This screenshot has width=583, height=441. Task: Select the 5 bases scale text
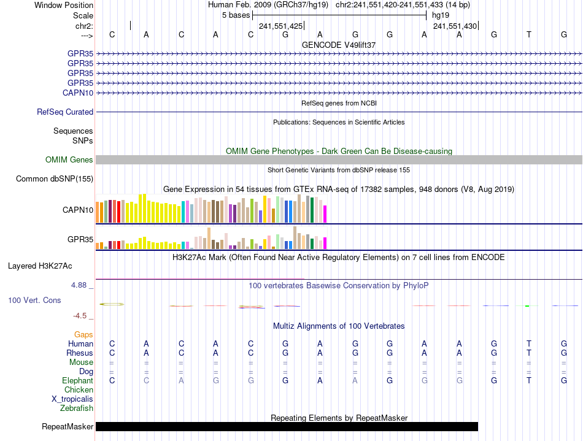click(236, 15)
